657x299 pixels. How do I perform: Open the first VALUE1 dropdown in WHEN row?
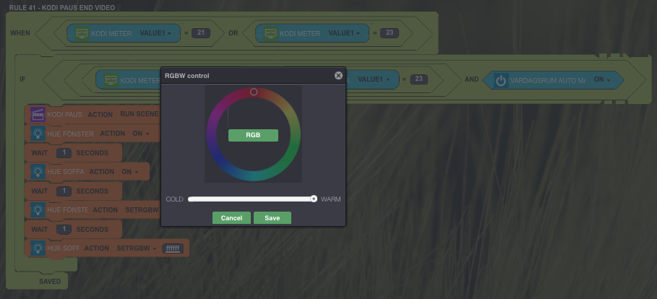coord(159,33)
